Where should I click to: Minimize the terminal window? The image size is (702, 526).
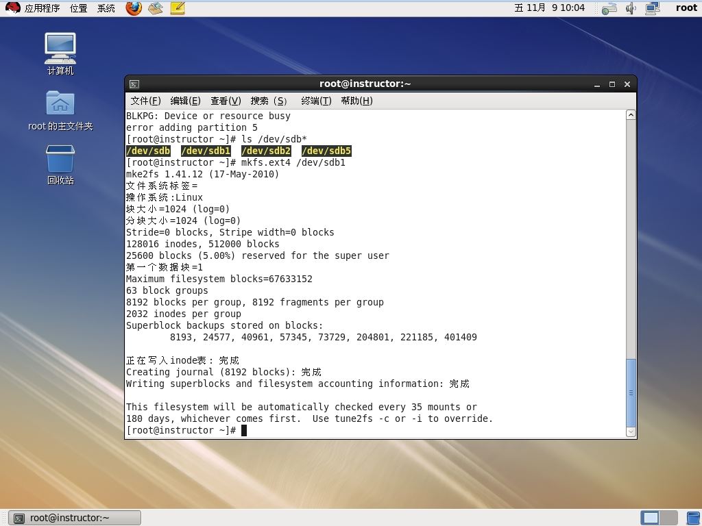coord(597,84)
